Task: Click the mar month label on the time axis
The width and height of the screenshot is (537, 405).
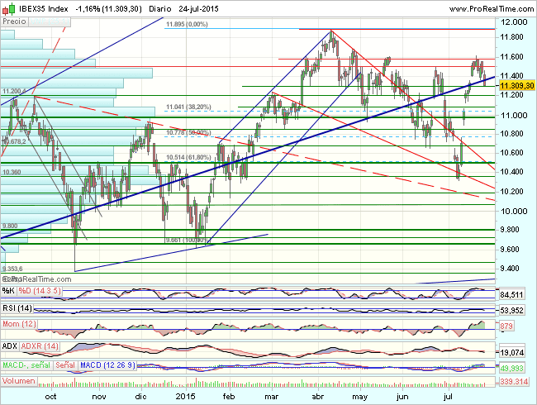Action: pos(272,397)
